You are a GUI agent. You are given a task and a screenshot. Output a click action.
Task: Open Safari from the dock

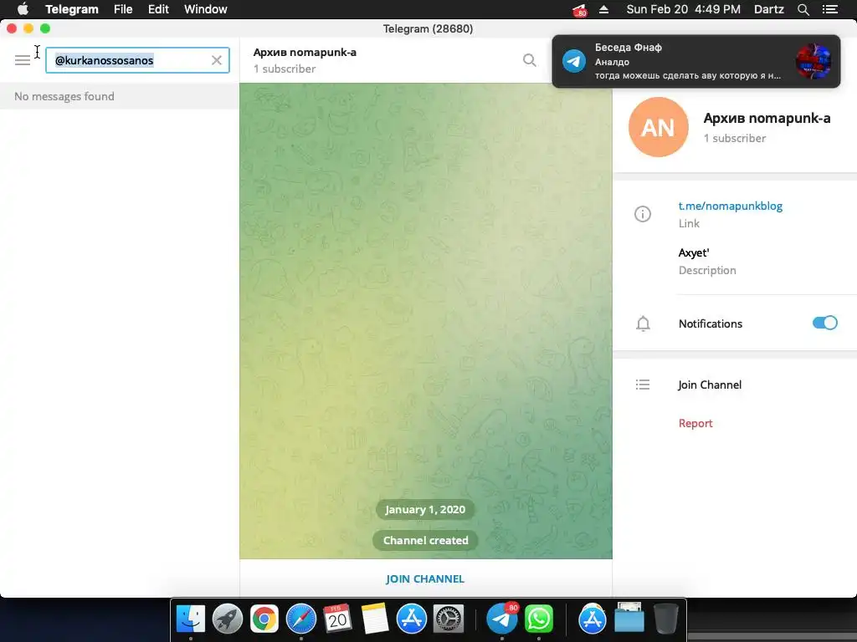click(x=300, y=619)
